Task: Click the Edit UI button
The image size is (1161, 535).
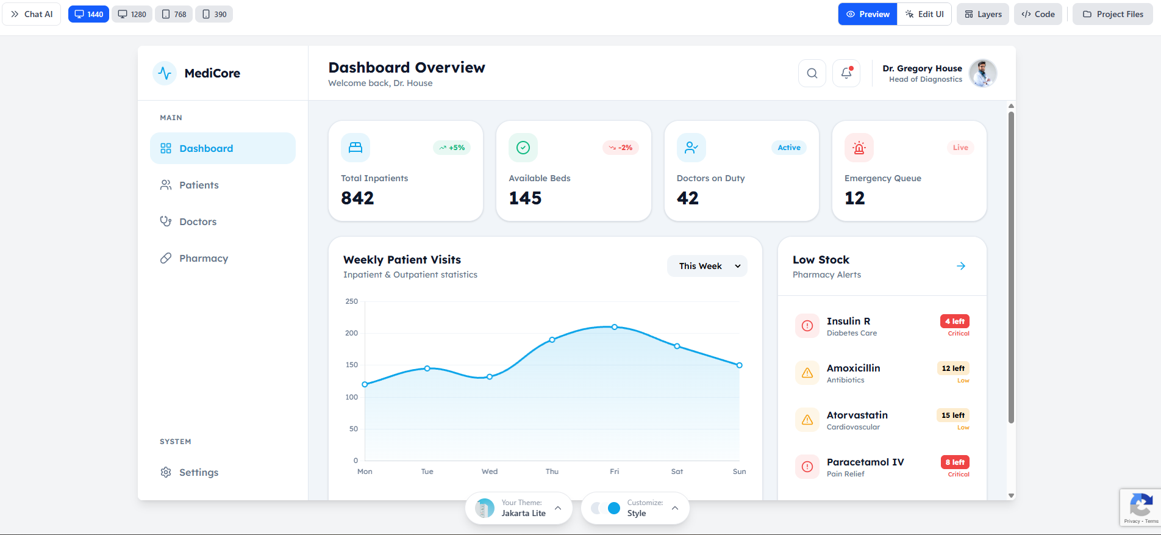Action: (924, 14)
